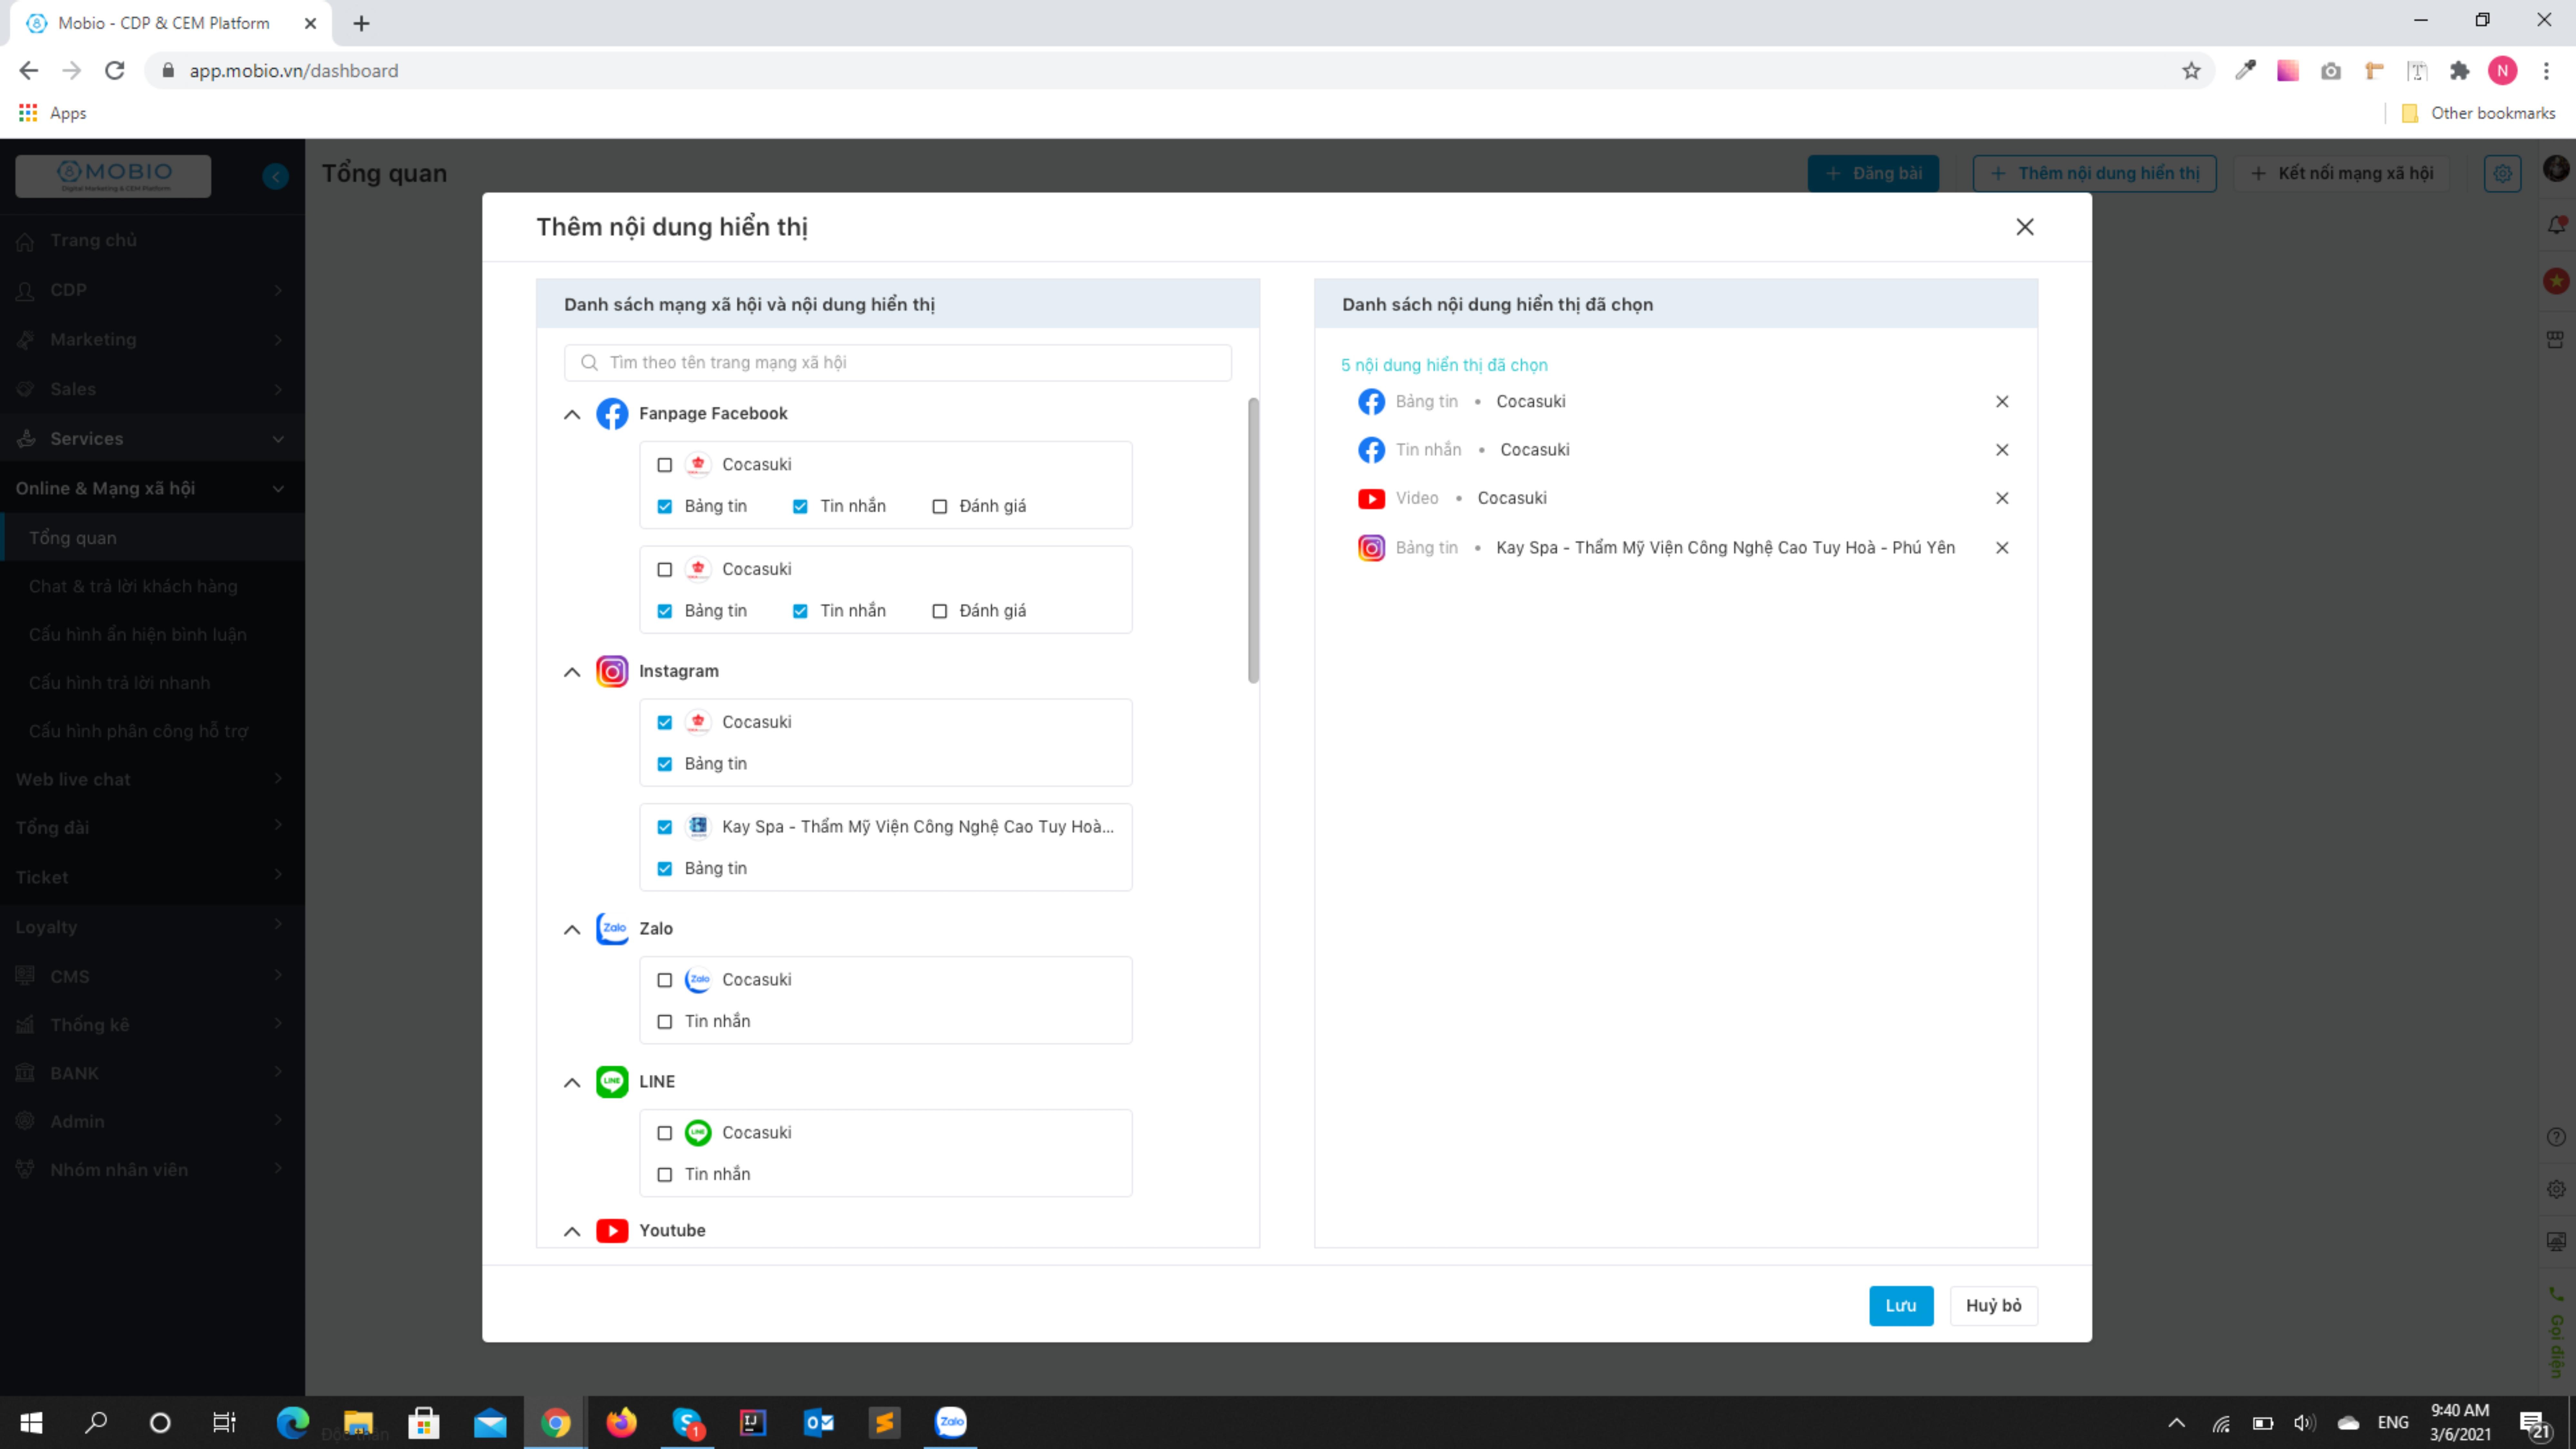The height and width of the screenshot is (1449, 2576).
Task: Click the Gọi điện phone icon
Action: tap(2556, 1294)
